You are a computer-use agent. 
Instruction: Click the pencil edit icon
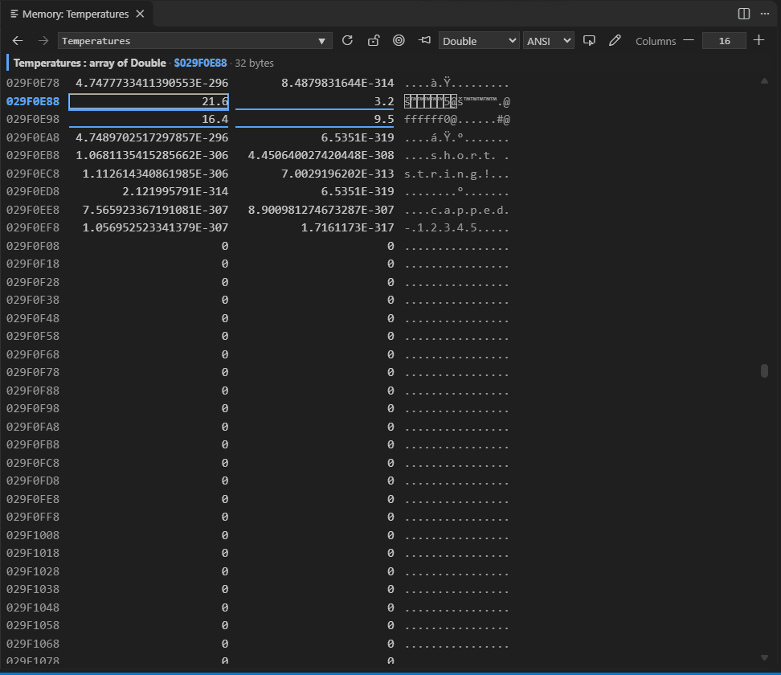tap(615, 41)
